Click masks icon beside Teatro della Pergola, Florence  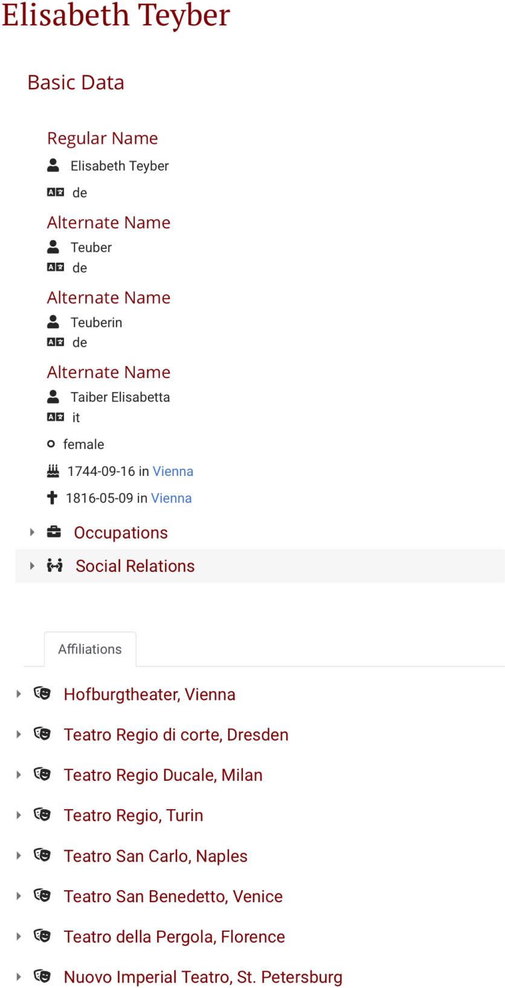coord(42,937)
